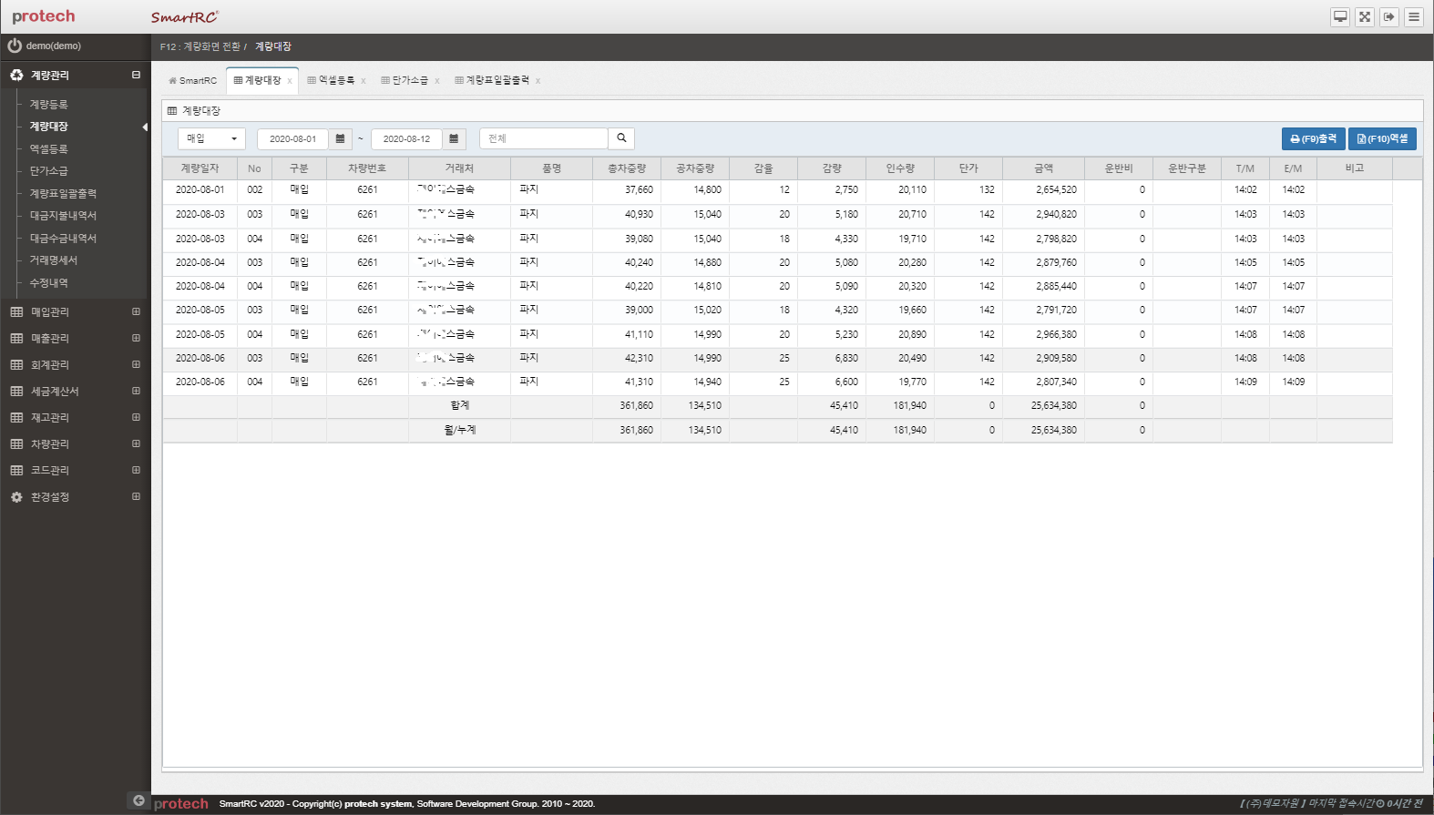1434x815 pixels.
Task: Click the circular arrow icon at sidebar bottom
Action: [x=138, y=800]
